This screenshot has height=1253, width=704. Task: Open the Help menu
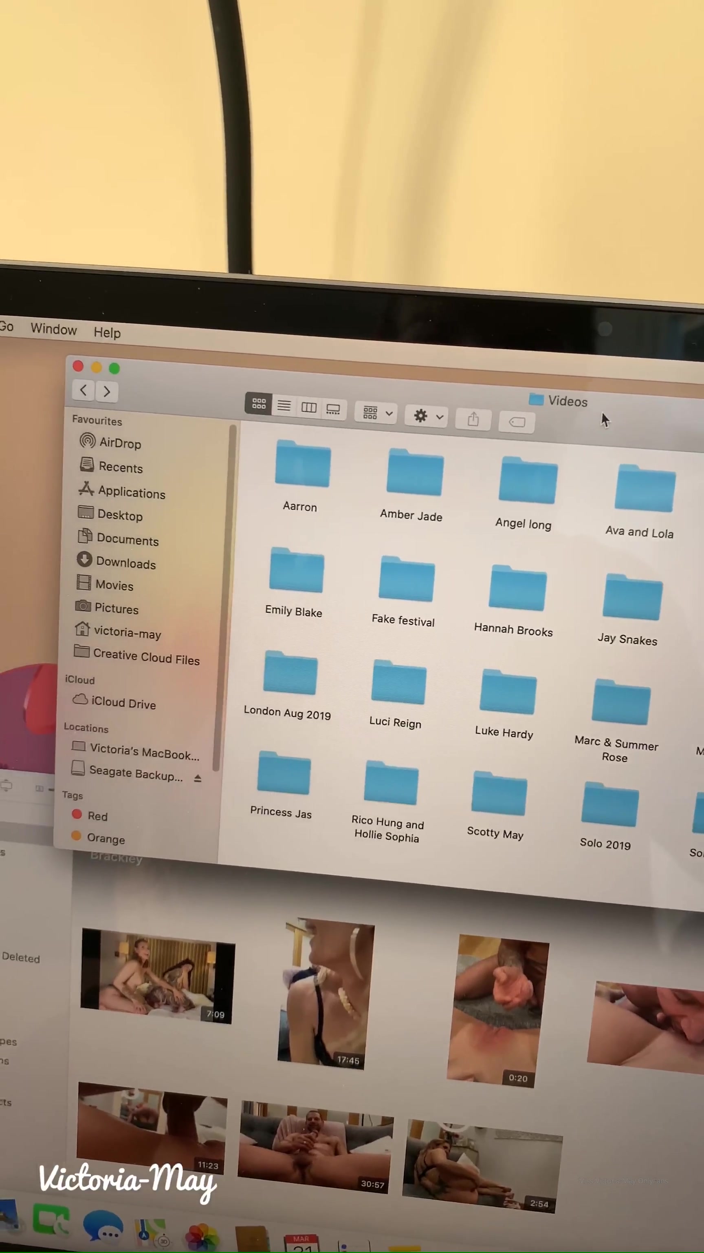pyautogui.click(x=107, y=333)
